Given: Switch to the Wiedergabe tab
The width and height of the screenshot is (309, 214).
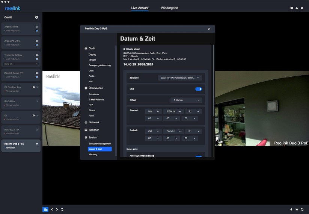Looking at the screenshot, I should (169, 8).
